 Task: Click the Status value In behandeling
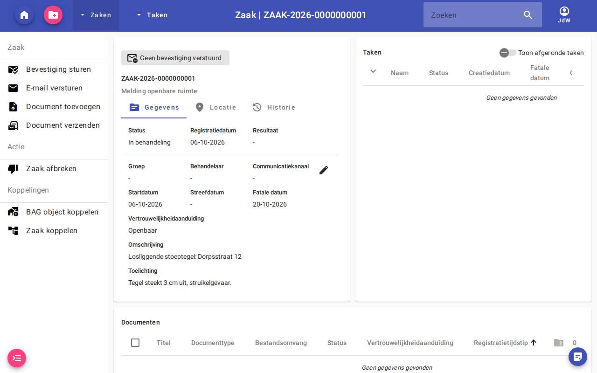[149, 142]
